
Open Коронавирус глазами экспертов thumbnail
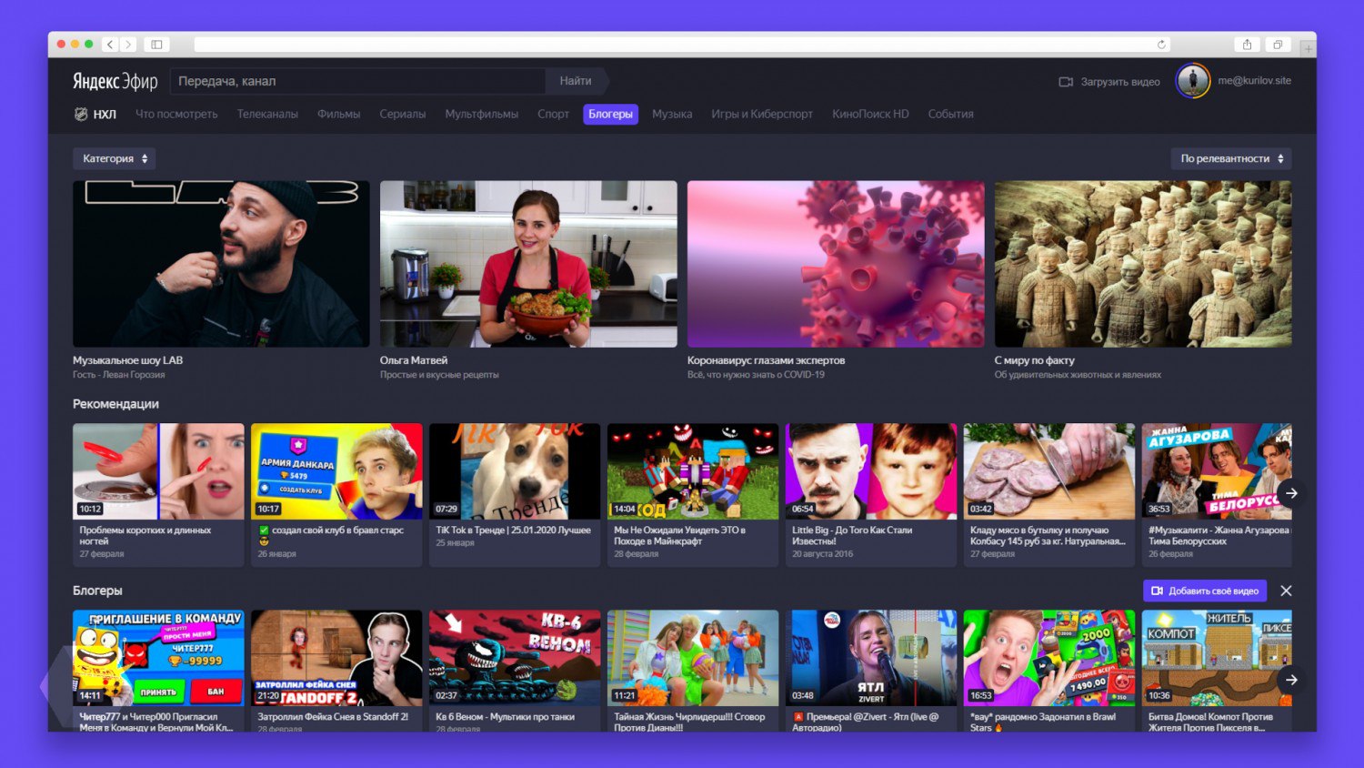836,264
